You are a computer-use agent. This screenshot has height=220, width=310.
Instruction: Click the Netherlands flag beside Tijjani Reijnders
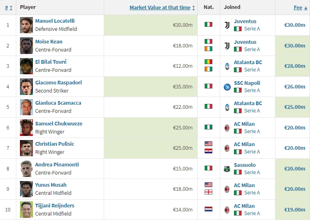pyautogui.click(x=208, y=209)
